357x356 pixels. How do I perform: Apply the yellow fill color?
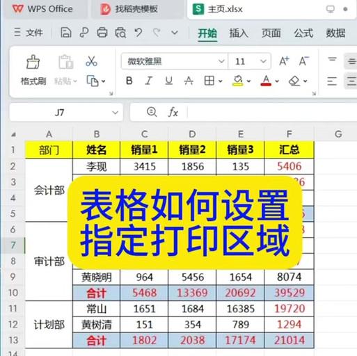tap(238, 81)
